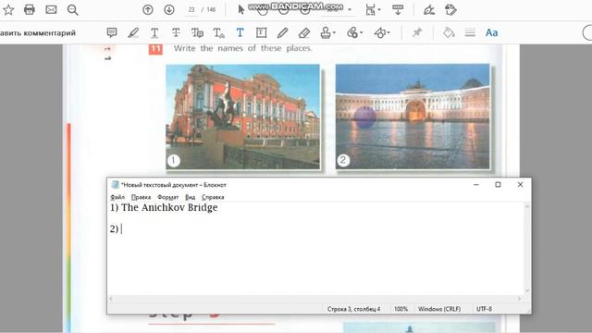Select the Highlight text tool
This screenshot has width=592, height=333.
point(133,33)
